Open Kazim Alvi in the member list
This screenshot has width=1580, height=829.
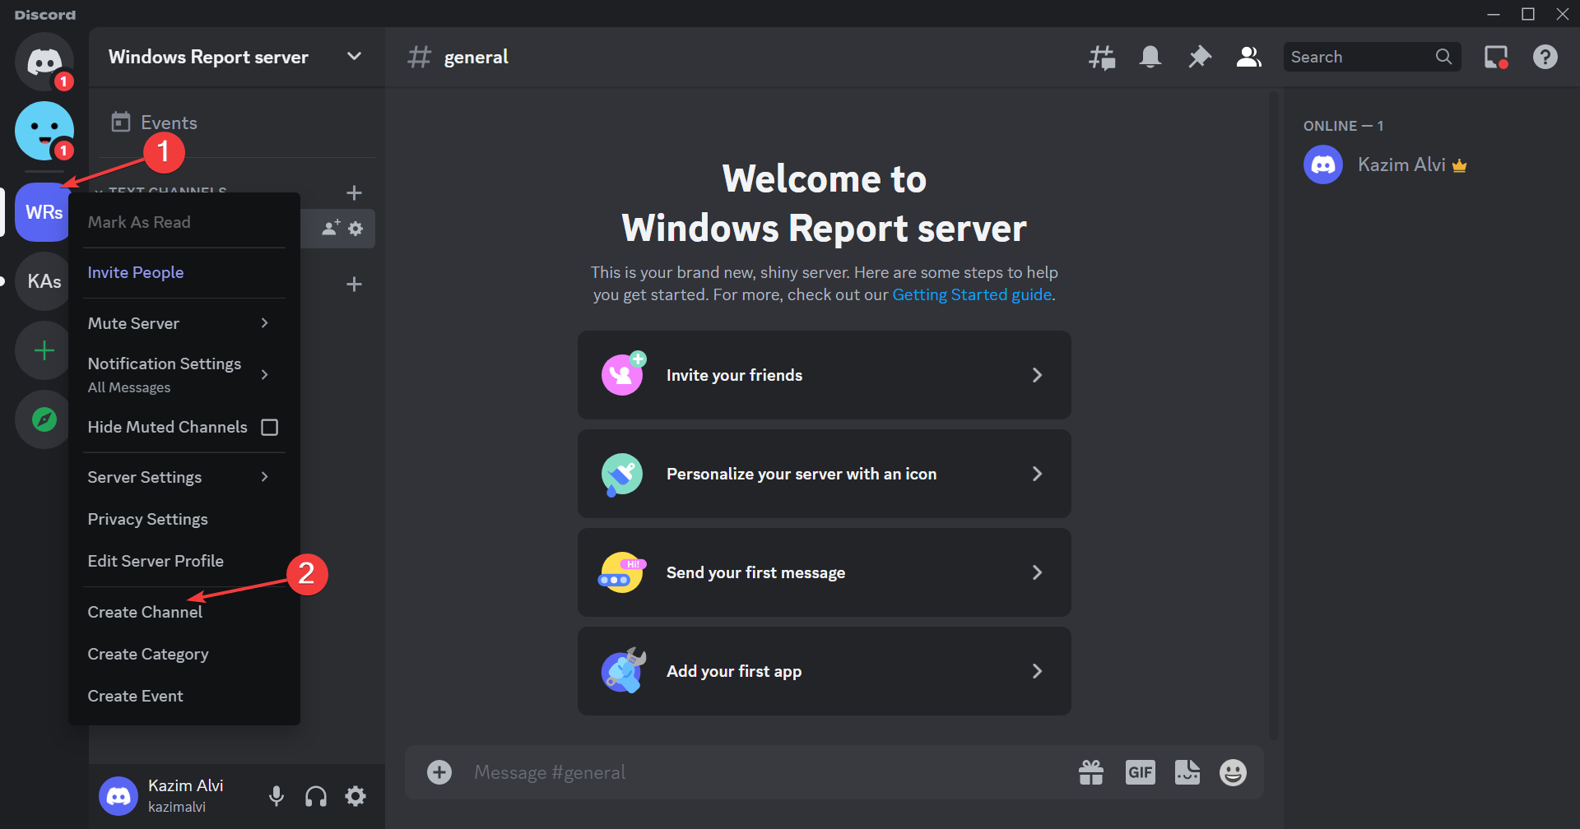[x=1430, y=164]
